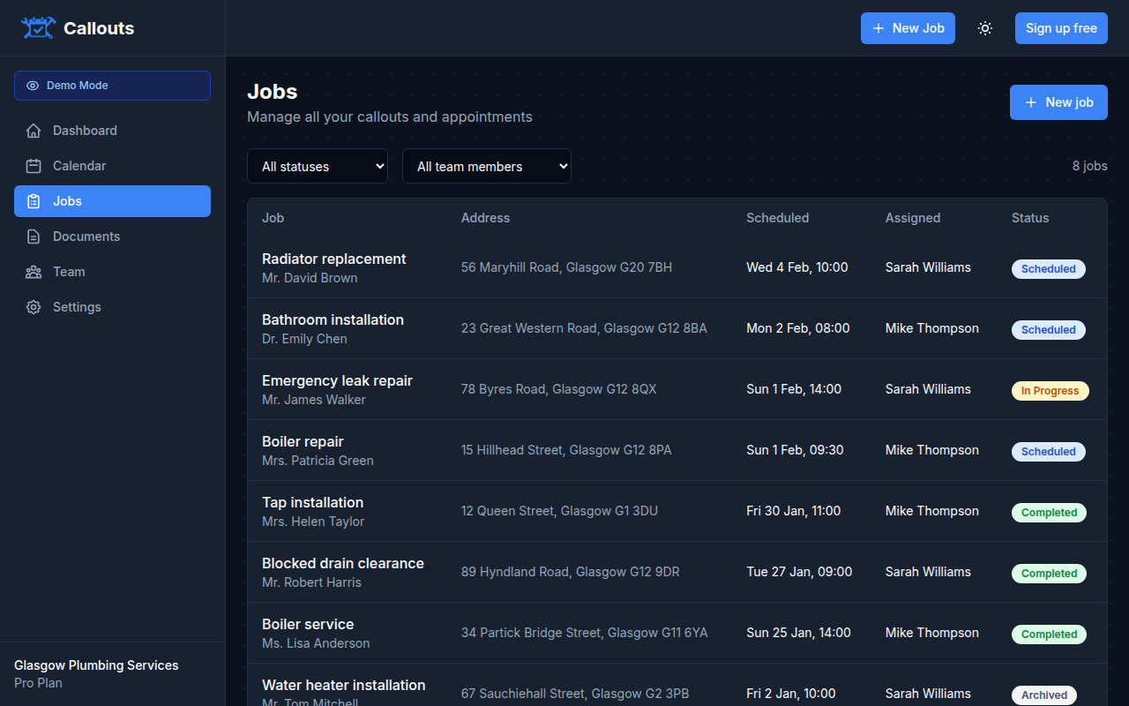
Task: Open the Boiler repair job row
Action: pos(617,450)
